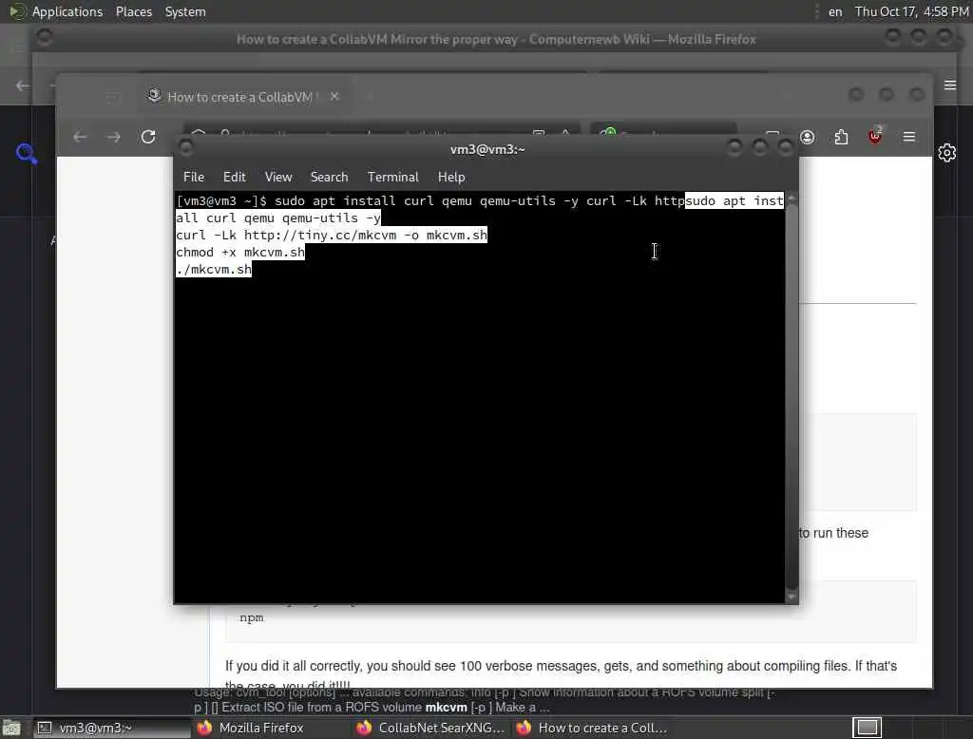973x739 pixels.
Task: Open the Terminal menu in menubar
Action: [392, 177]
